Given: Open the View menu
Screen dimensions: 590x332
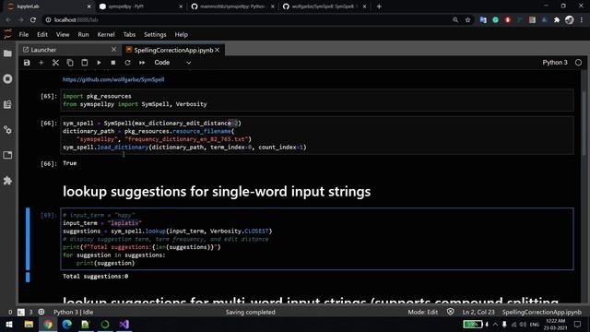Looking at the screenshot, I should (63, 35).
